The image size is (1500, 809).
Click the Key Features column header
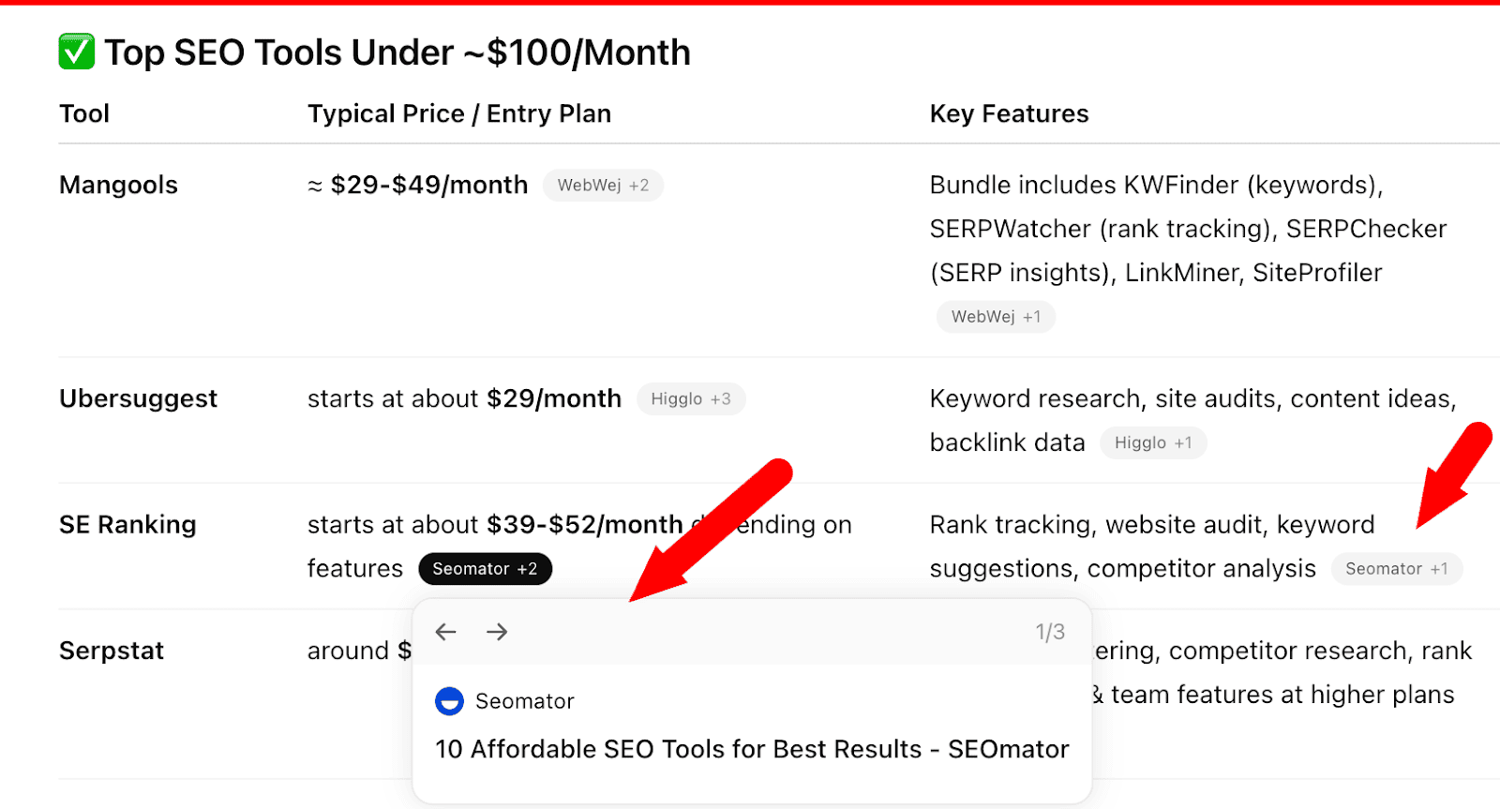click(x=1009, y=113)
